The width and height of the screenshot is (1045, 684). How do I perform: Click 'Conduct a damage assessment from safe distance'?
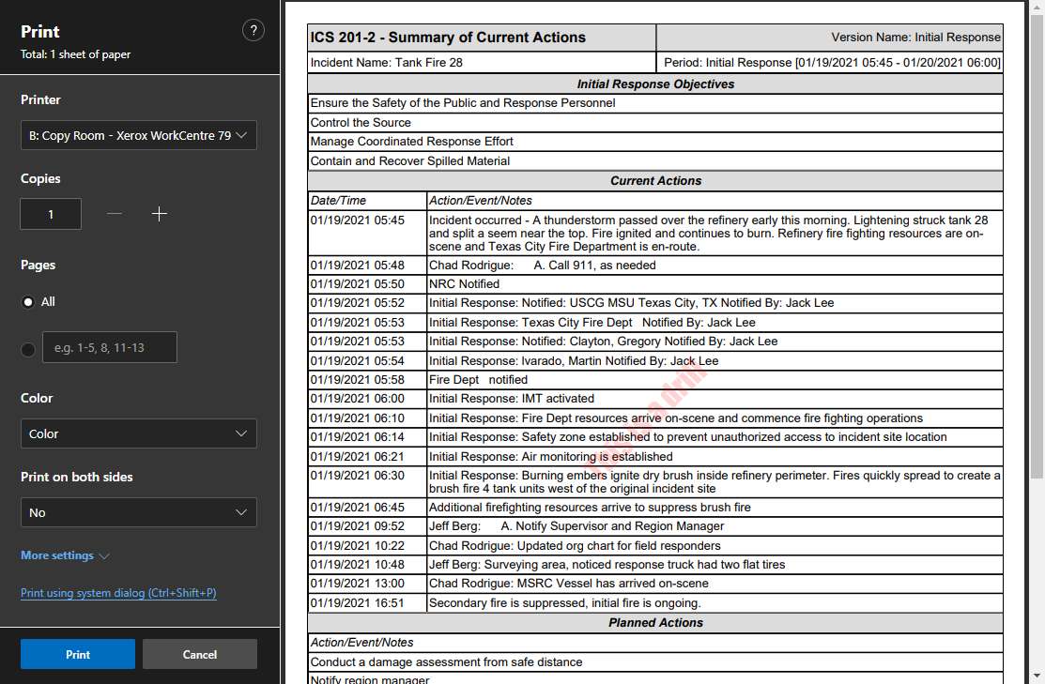coord(447,662)
